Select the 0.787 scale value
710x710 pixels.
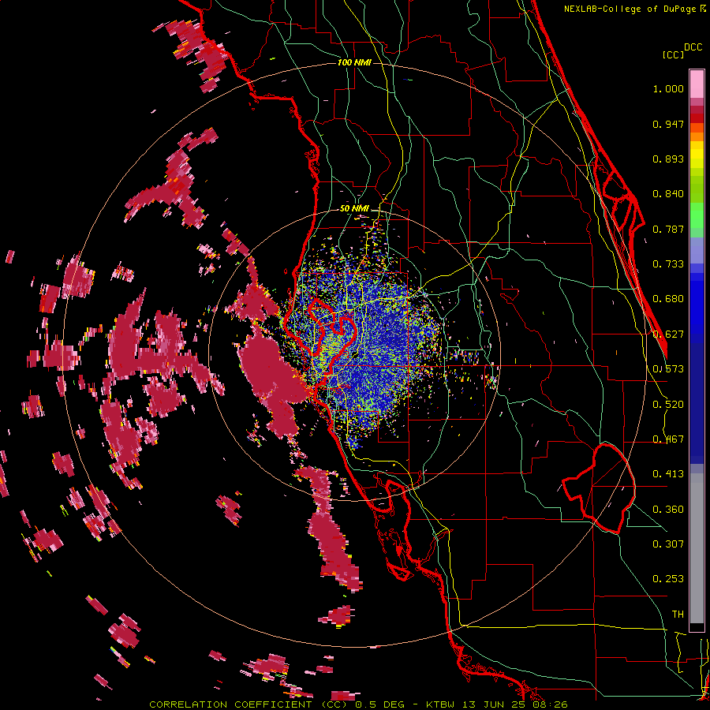[x=668, y=229]
